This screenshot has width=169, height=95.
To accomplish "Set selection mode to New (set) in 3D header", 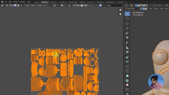I will 137,5.
